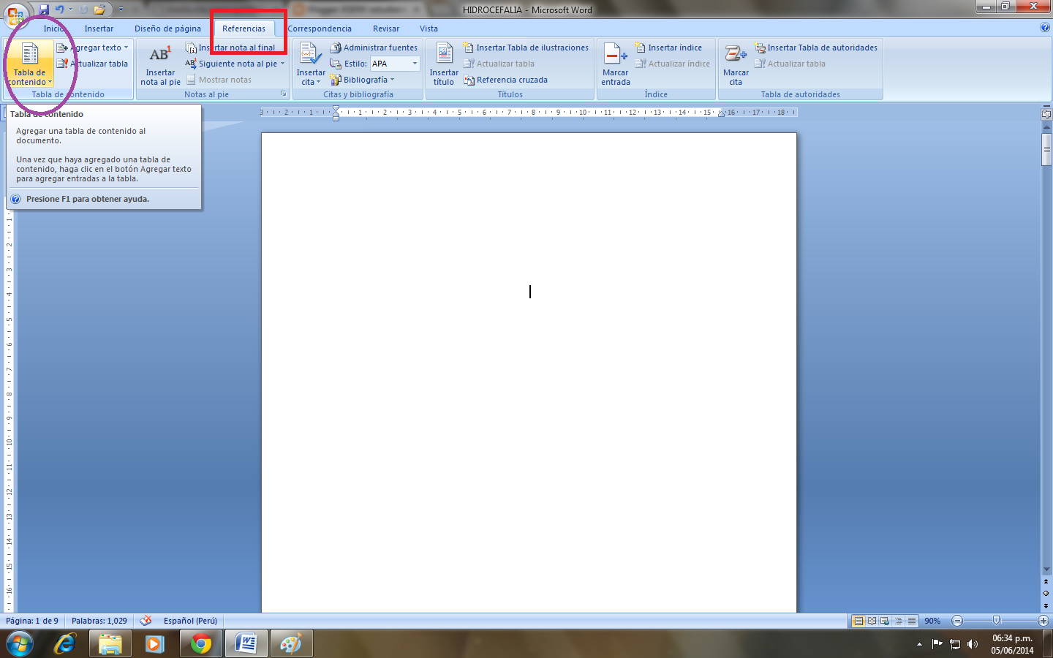This screenshot has width=1053, height=658.
Task: Click the Office button
Action: coord(15,15)
